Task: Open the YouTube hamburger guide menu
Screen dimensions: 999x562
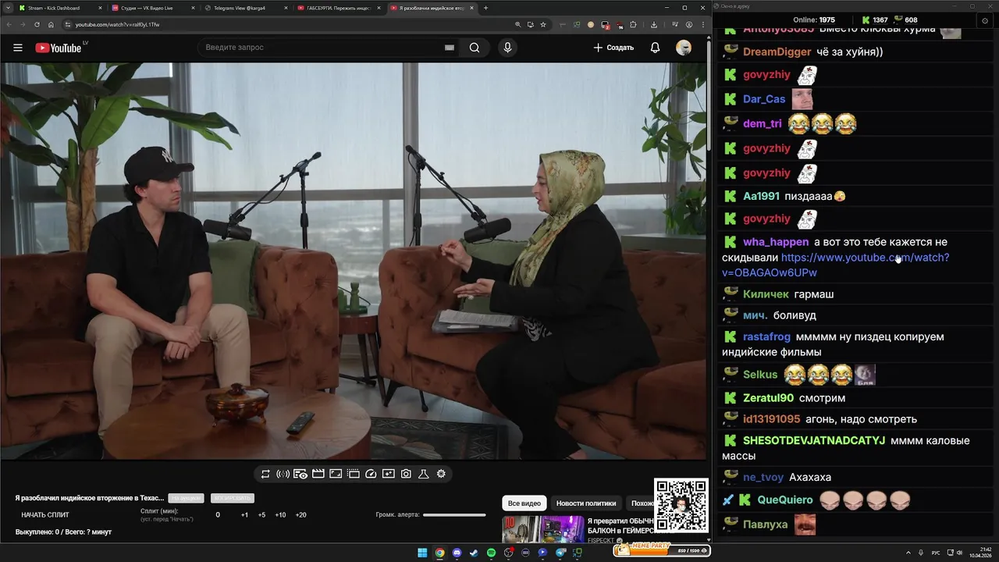Action: coord(18,48)
